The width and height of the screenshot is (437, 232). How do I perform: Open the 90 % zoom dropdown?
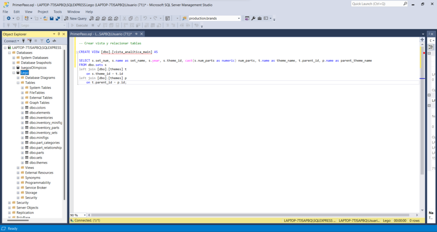coord(84,215)
